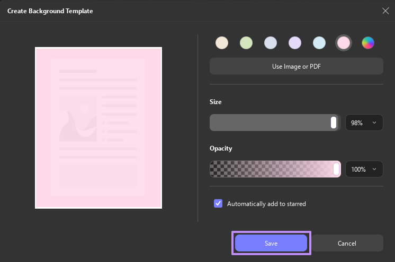395x262 pixels.
Task: Open the Opacity 100% percentage dropdown
Action: (364, 169)
